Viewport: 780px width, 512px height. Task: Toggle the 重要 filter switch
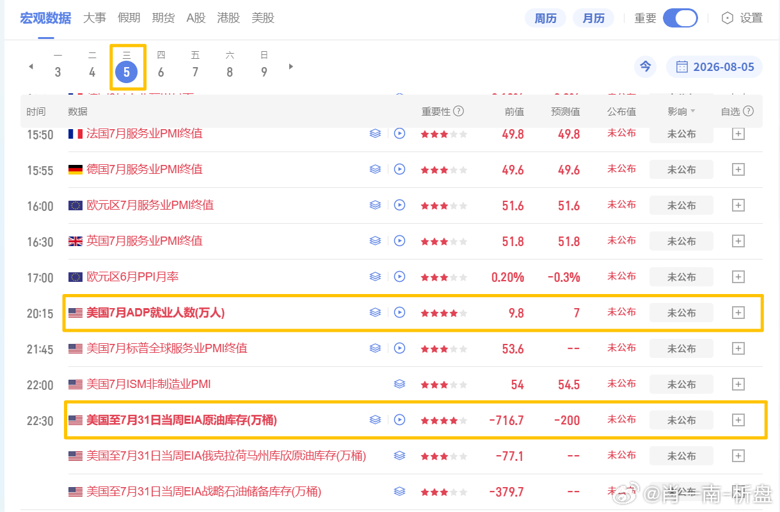click(680, 18)
